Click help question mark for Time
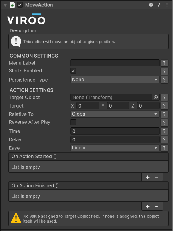 pos(164,131)
